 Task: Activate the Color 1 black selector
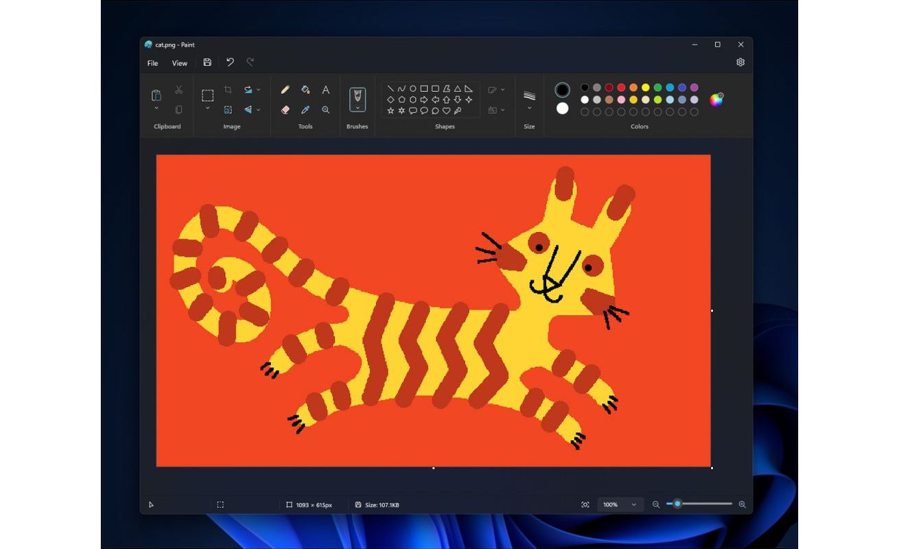(x=562, y=90)
